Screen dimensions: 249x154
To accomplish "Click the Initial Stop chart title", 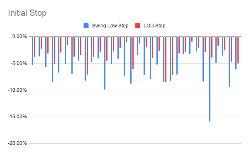I will click(x=27, y=13).
